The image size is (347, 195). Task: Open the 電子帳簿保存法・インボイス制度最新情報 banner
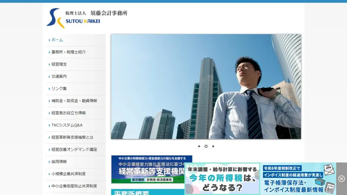click(298, 179)
